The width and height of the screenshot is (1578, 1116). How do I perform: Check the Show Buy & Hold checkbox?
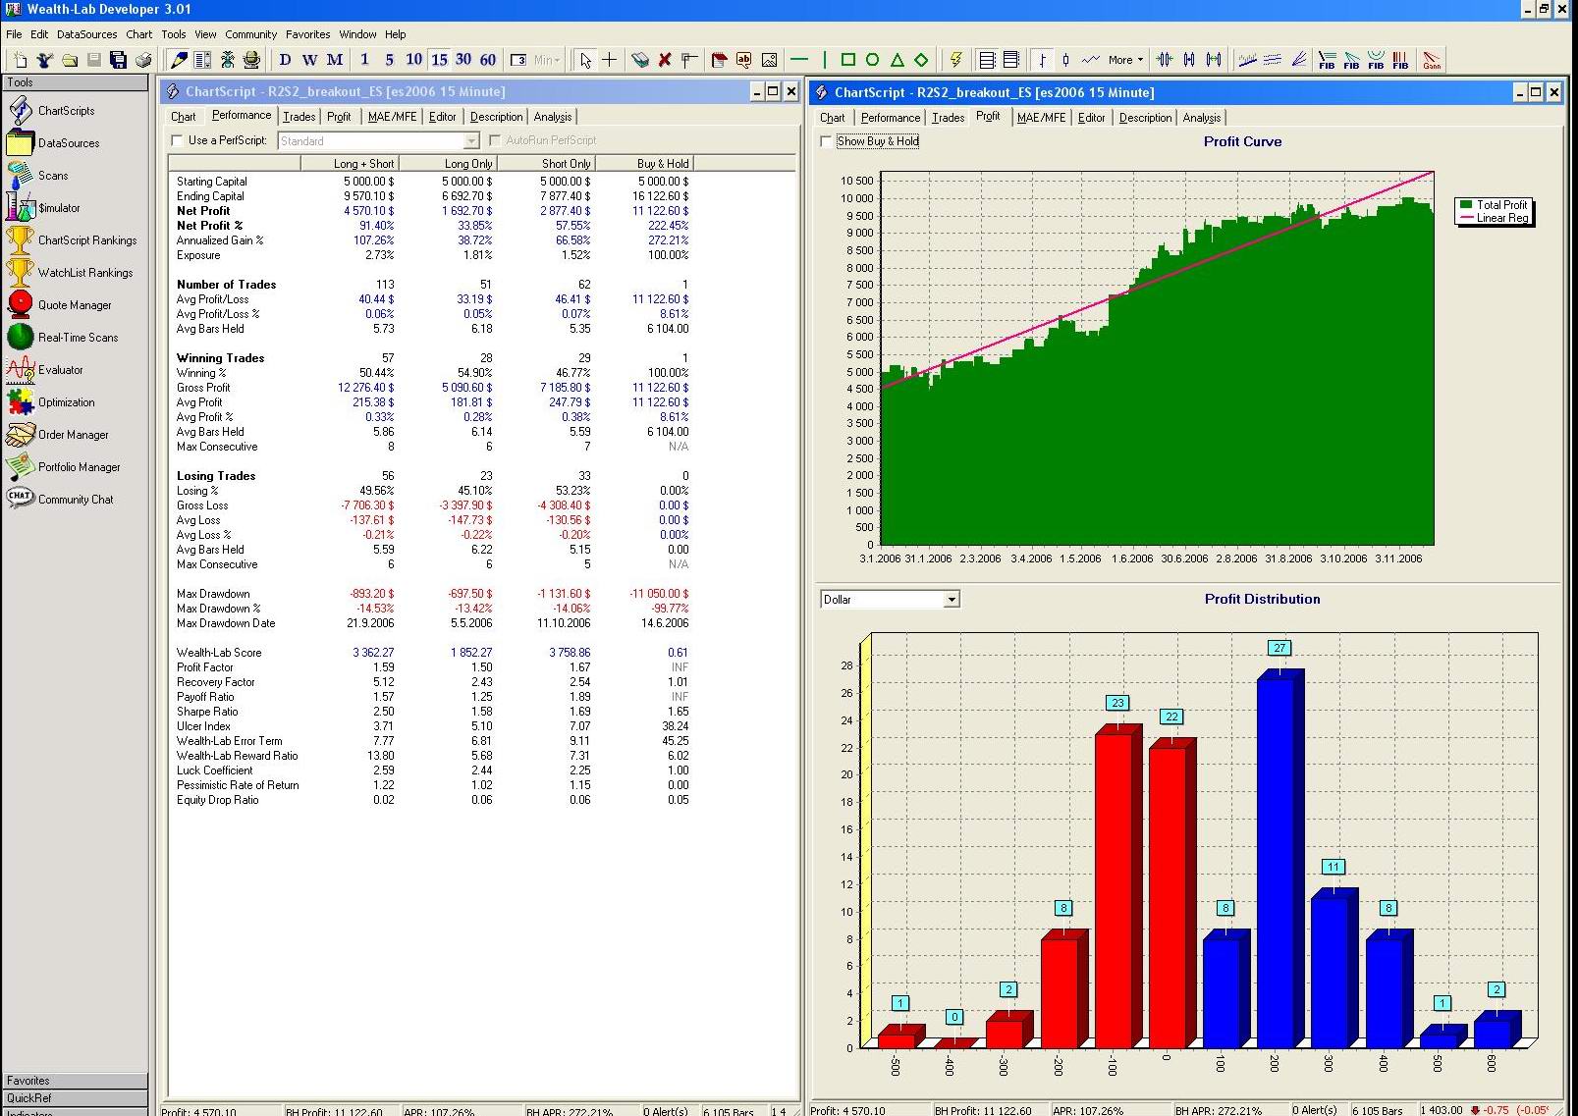pos(826,141)
